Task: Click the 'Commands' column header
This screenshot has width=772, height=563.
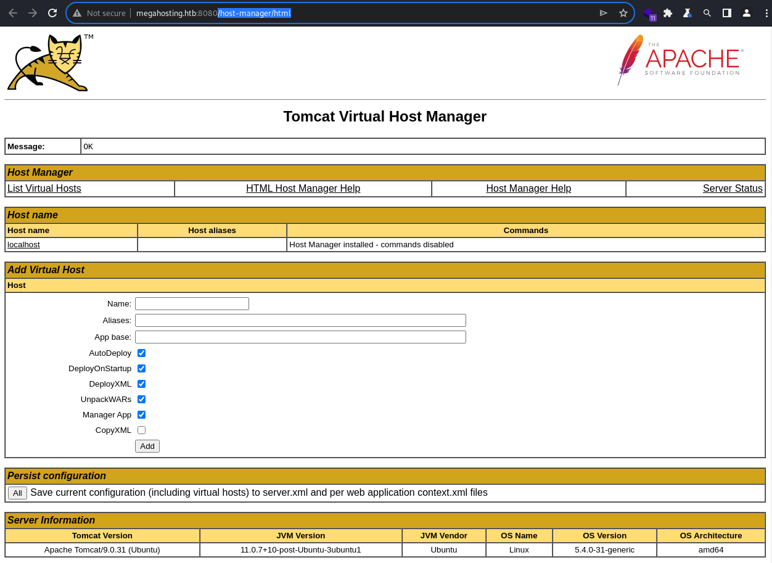Action: pos(526,231)
